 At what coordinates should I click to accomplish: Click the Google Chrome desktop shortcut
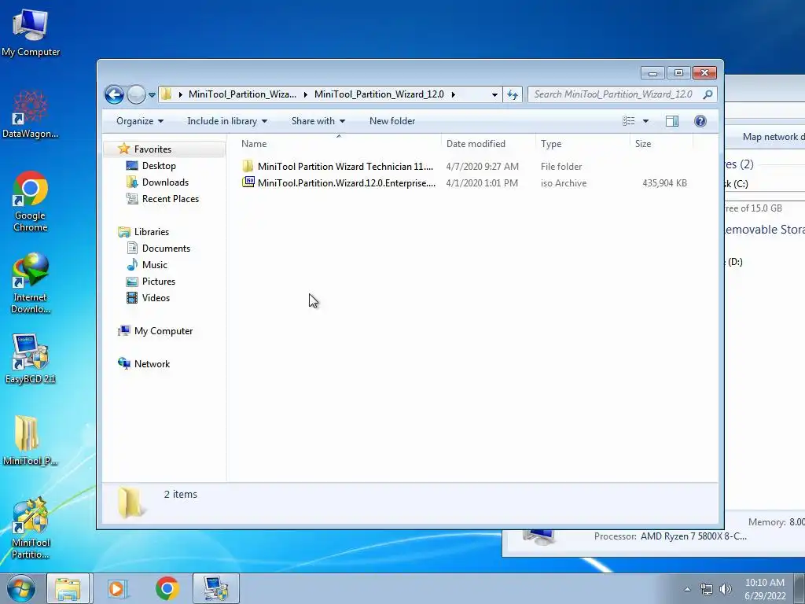point(31,201)
